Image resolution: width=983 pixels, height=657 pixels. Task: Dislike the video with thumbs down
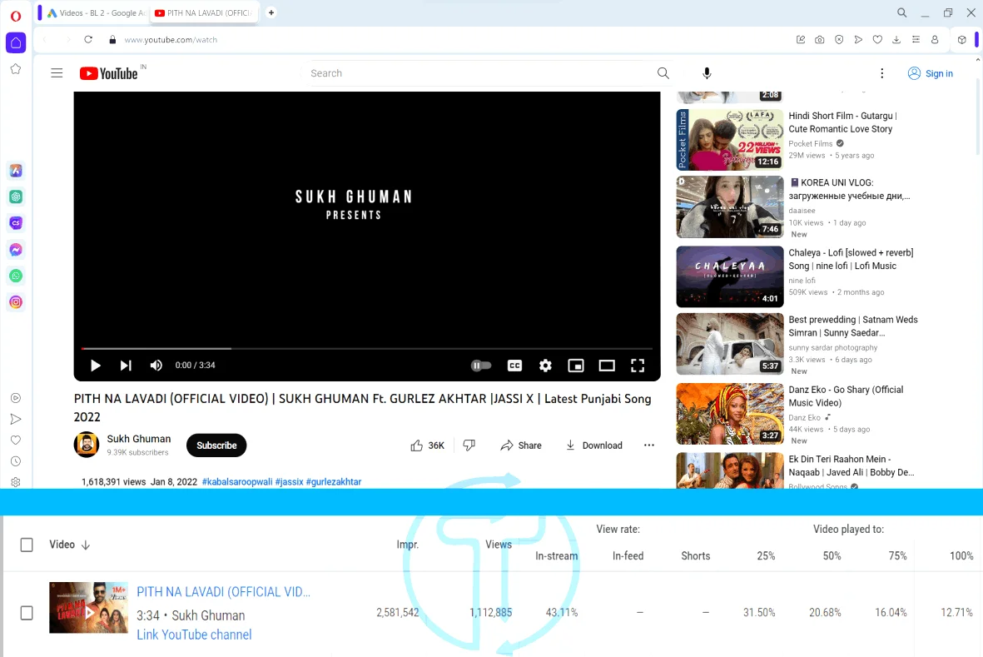coord(469,445)
